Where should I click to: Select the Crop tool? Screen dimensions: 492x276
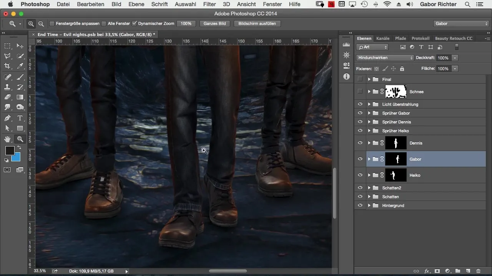point(7,66)
